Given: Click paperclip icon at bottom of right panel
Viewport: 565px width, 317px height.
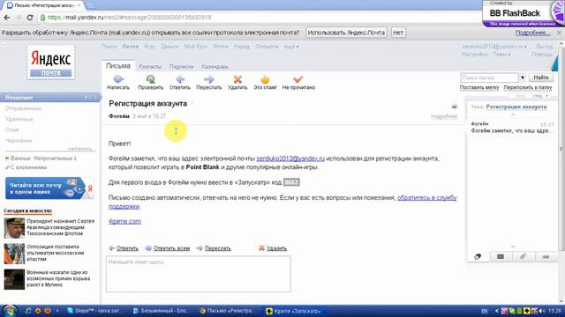Looking at the screenshot, I should click(523, 256).
